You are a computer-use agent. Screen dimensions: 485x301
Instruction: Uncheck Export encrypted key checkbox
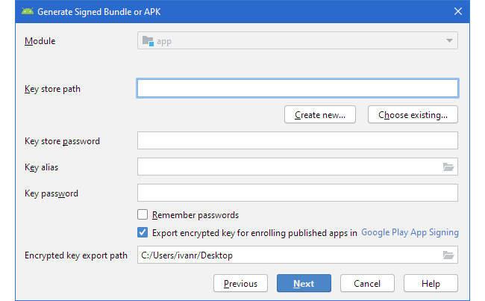point(143,232)
